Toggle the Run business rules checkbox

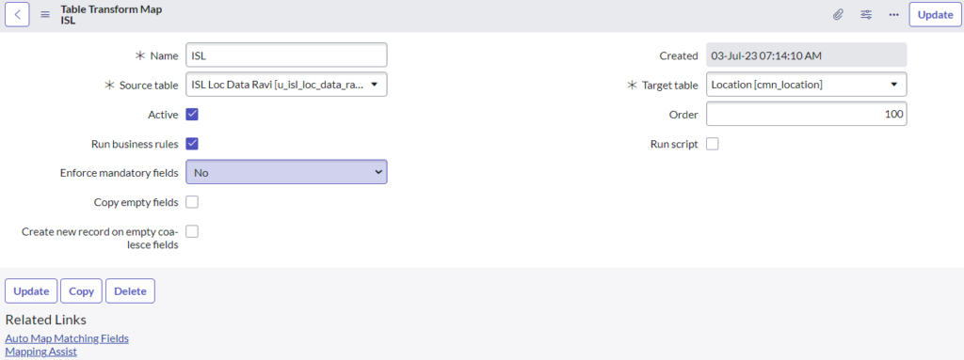coord(192,144)
